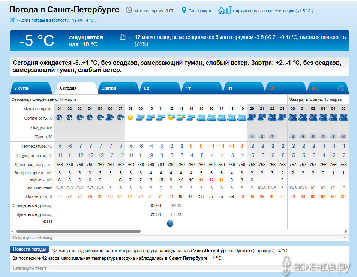Click moonset time '07:23'

pyautogui.click(x=176, y=214)
